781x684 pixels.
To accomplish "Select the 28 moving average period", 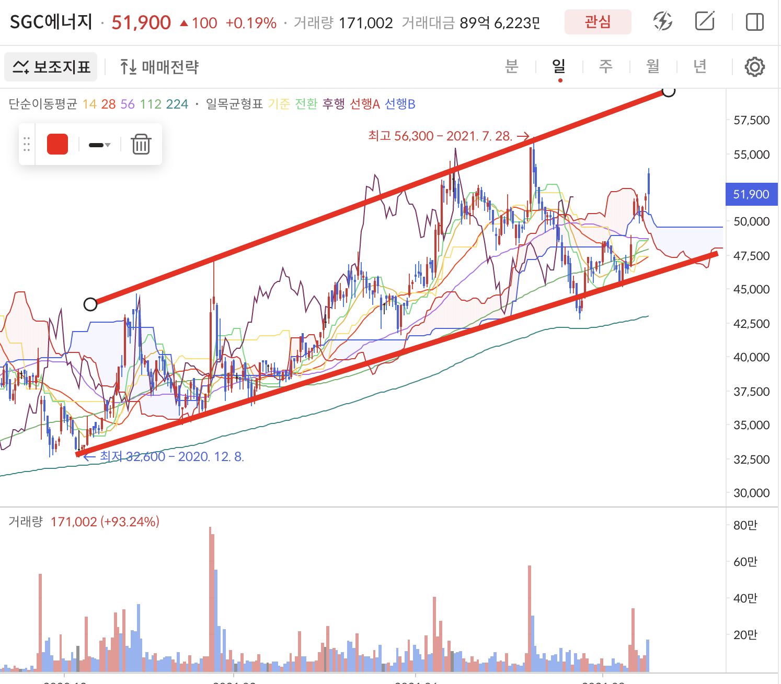I will tap(108, 104).
